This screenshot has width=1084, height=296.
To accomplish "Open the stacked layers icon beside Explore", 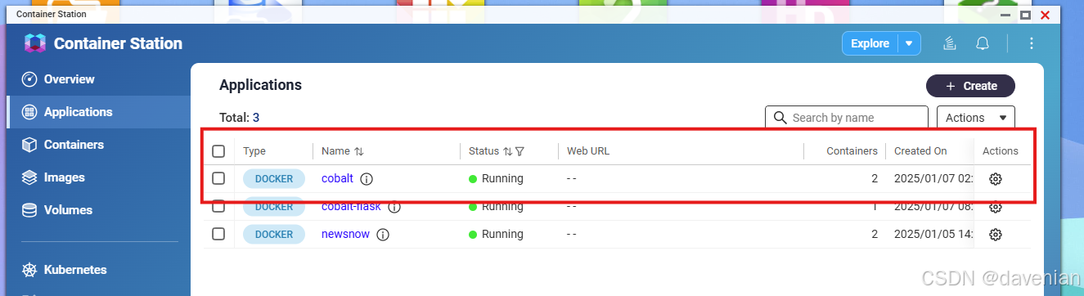I will (950, 43).
